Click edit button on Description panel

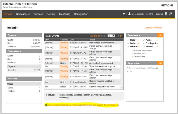tap(160, 63)
